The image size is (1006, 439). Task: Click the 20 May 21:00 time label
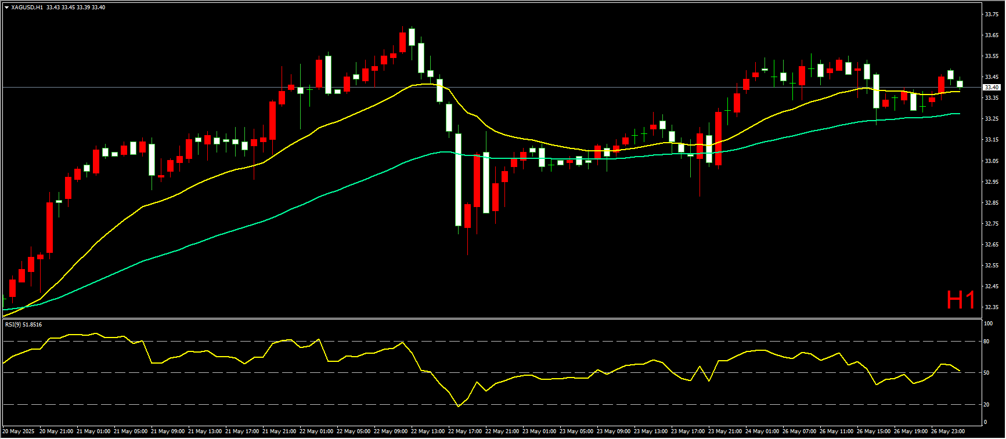click(x=56, y=431)
